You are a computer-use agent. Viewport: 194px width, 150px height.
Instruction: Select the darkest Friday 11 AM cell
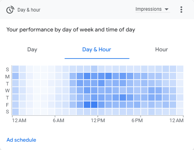click(x=94, y=105)
